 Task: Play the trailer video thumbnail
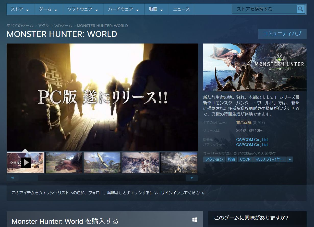pos(25,163)
